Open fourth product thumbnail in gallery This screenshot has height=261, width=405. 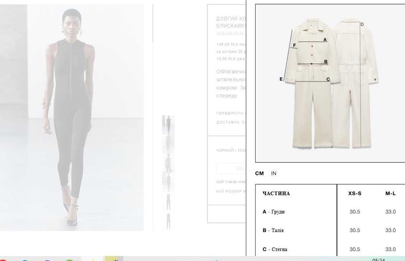pos(168,182)
